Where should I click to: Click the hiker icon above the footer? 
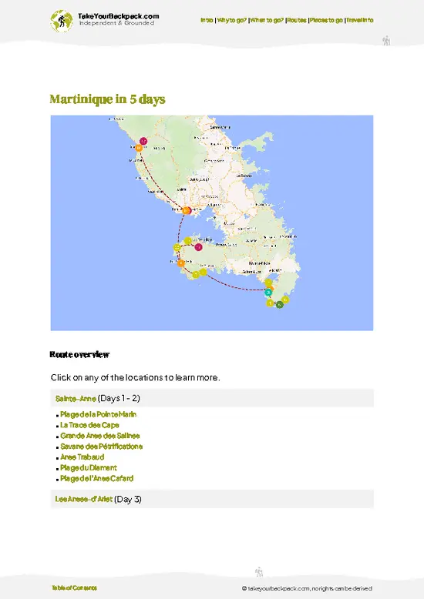(259, 572)
